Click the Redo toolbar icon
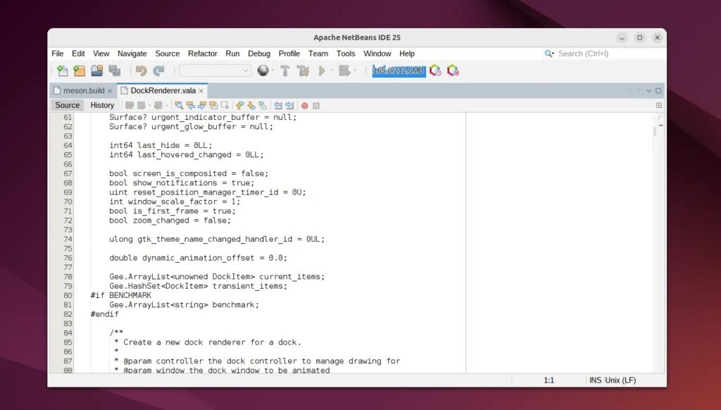 click(x=158, y=70)
